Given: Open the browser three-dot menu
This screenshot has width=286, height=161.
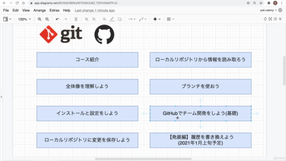Looking at the screenshot, I should 282,3.
